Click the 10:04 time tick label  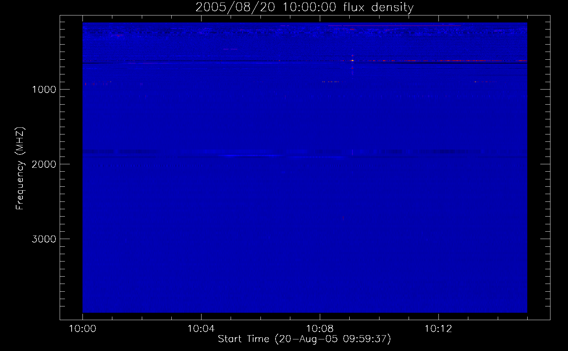tap(201, 329)
